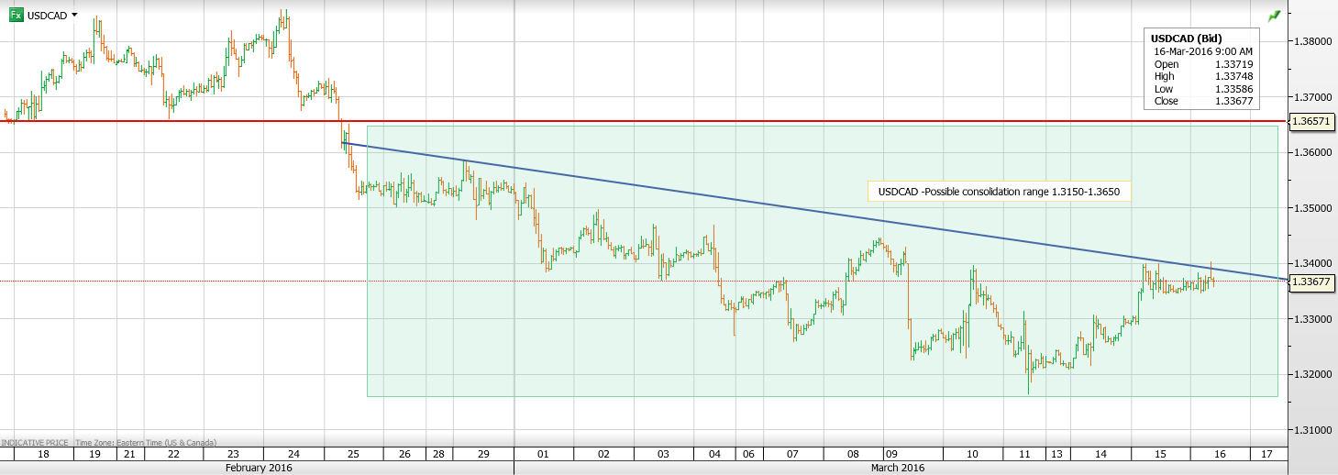
Task: Click the 1.31000 price axis label
Action: coord(1312,430)
